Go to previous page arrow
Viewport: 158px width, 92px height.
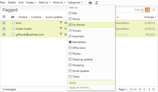144,89
